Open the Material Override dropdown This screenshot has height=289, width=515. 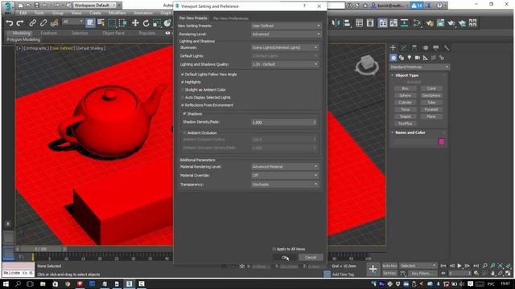click(x=285, y=175)
